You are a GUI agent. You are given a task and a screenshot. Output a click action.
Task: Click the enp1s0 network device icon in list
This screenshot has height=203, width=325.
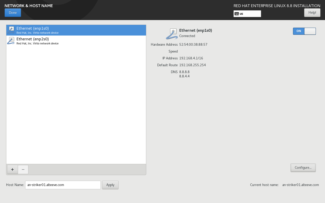click(x=11, y=30)
